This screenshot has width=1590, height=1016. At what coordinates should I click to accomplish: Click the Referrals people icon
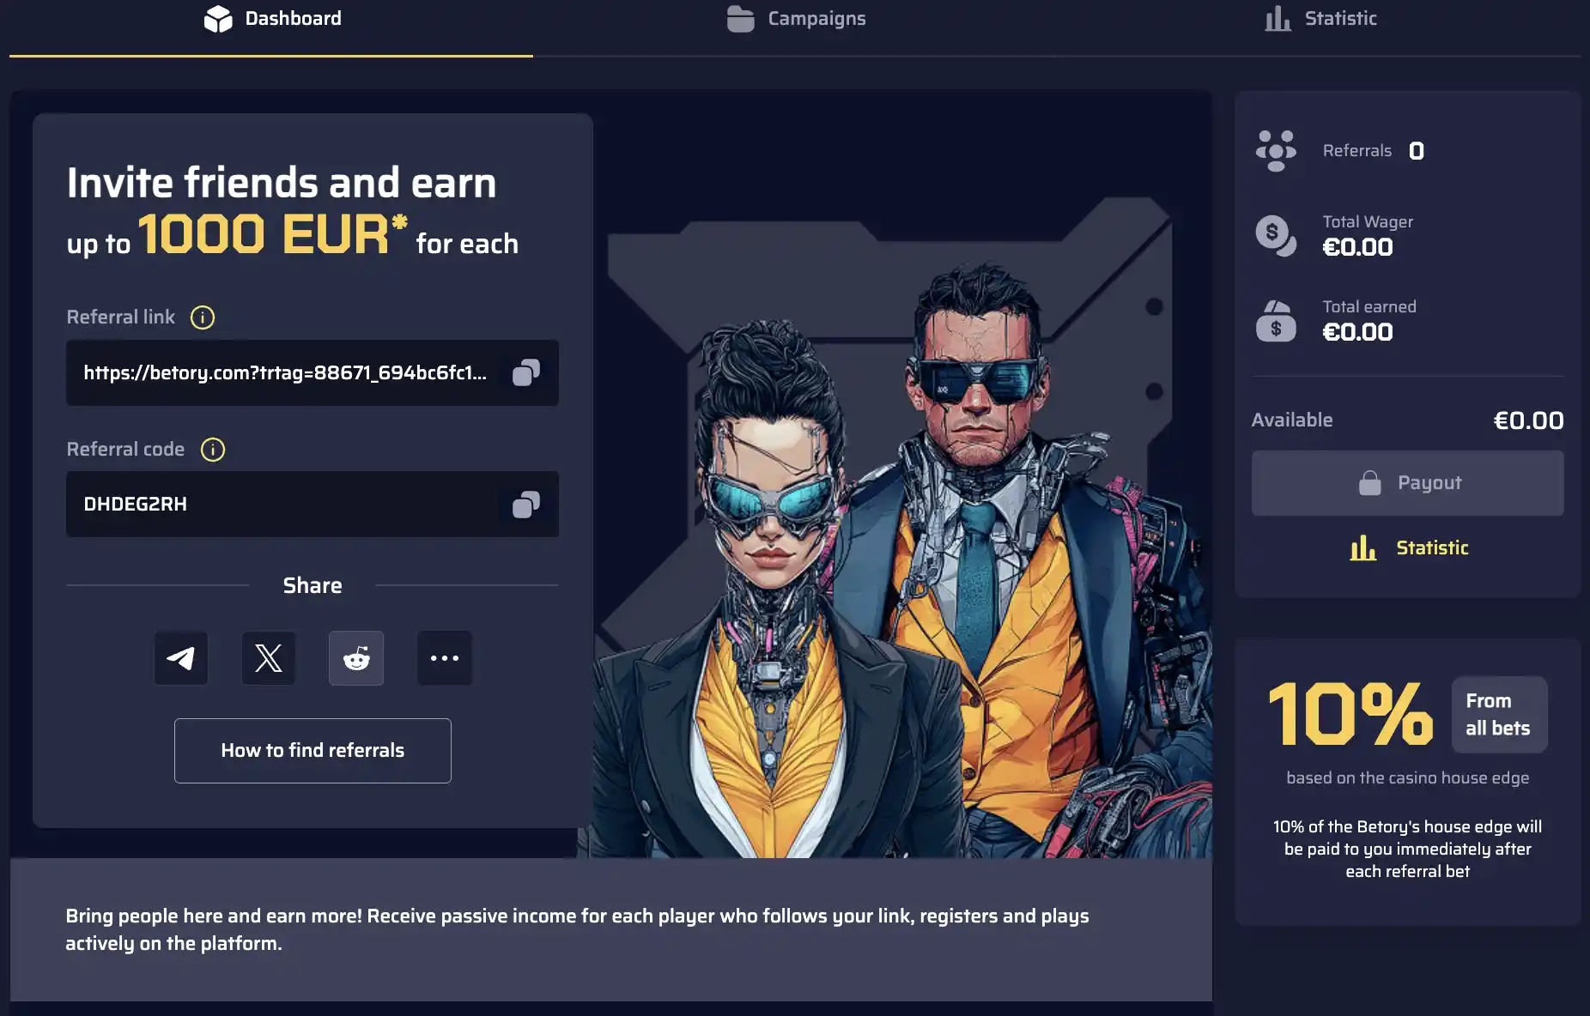(x=1276, y=151)
